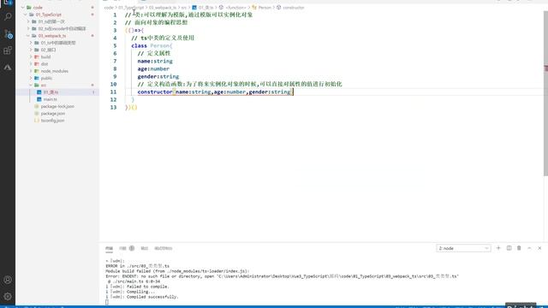
Task: Click the '01_TypeScript' breadcrumb segment
Action: (x=131, y=8)
